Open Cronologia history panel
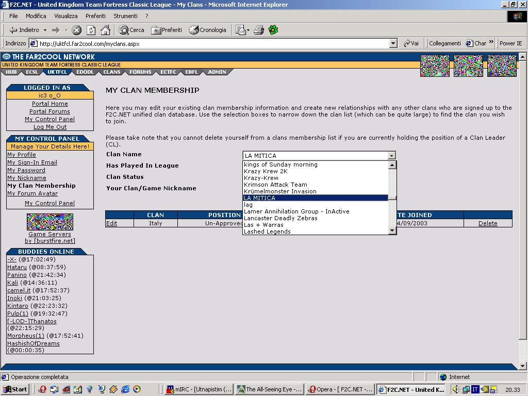 point(207,30)
